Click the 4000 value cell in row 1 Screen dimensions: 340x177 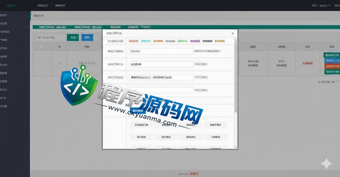(x=281, y=63)
